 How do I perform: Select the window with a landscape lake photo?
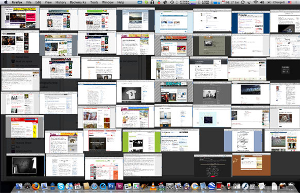[135, 19]
